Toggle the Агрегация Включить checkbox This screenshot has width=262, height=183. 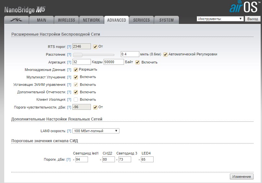click(137, 62)
